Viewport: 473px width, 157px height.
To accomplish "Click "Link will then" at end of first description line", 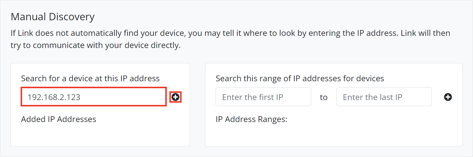I will point(425,33).
